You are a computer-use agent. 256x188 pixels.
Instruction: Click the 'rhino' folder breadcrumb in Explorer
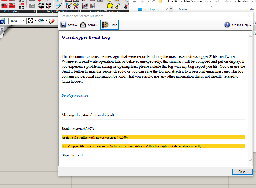[228, 2]
